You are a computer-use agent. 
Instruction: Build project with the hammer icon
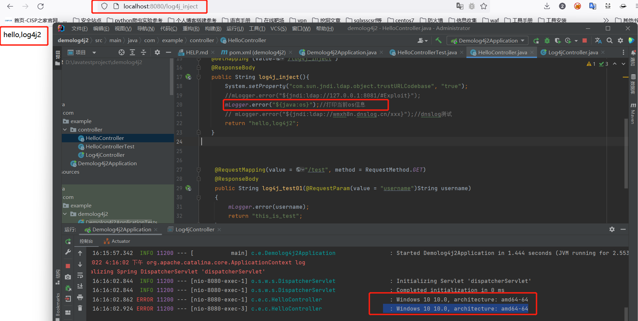tap(438, 40)
